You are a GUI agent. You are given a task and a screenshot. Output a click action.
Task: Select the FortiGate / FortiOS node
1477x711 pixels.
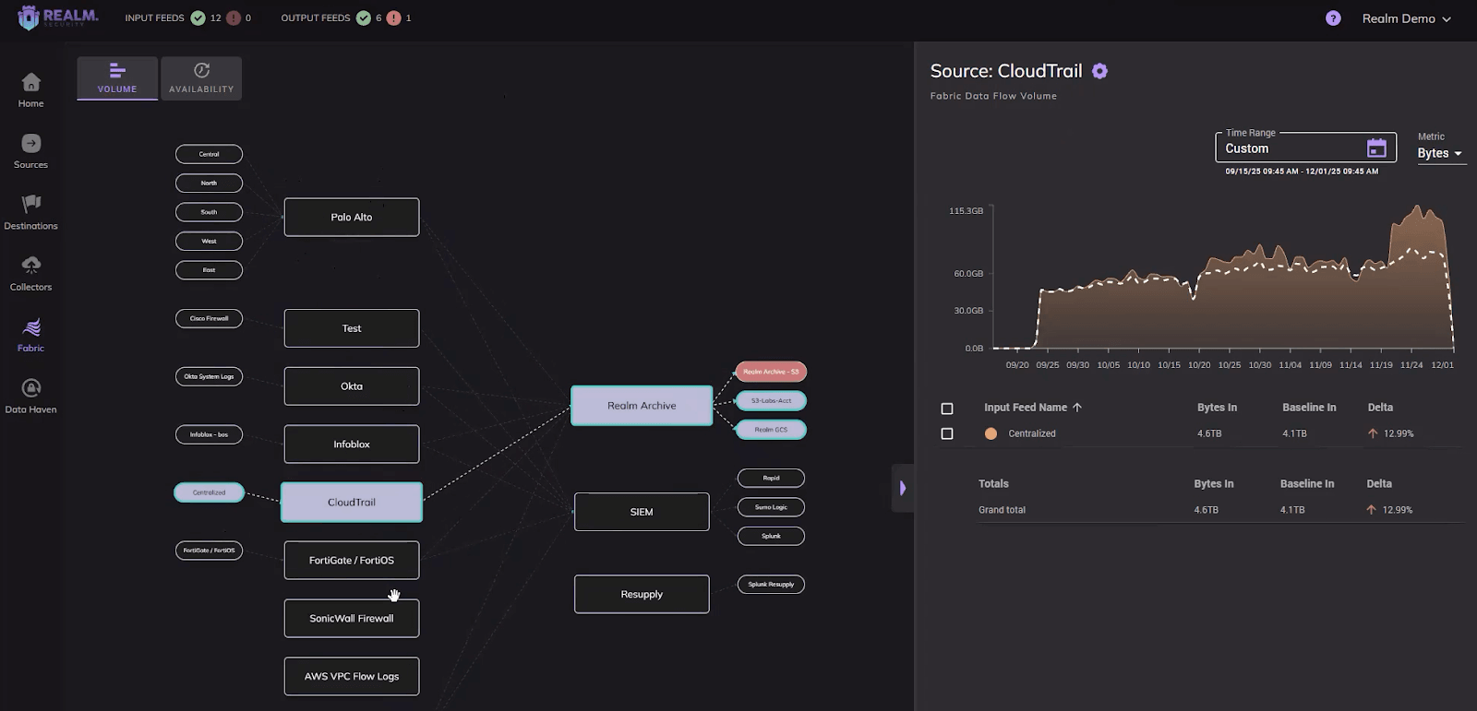tap(352, 561)
